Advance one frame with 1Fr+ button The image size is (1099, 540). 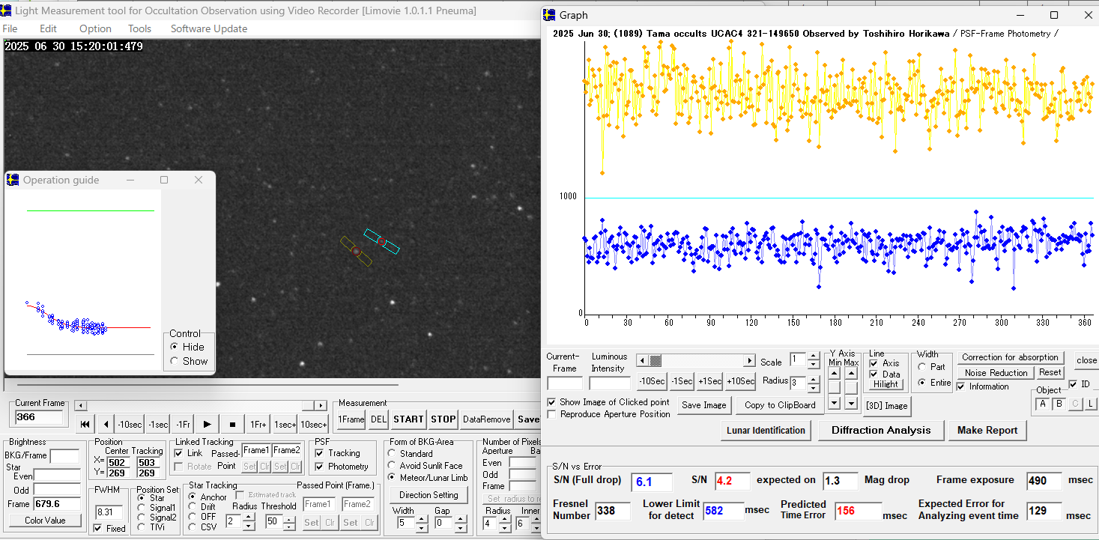point(258,425)
